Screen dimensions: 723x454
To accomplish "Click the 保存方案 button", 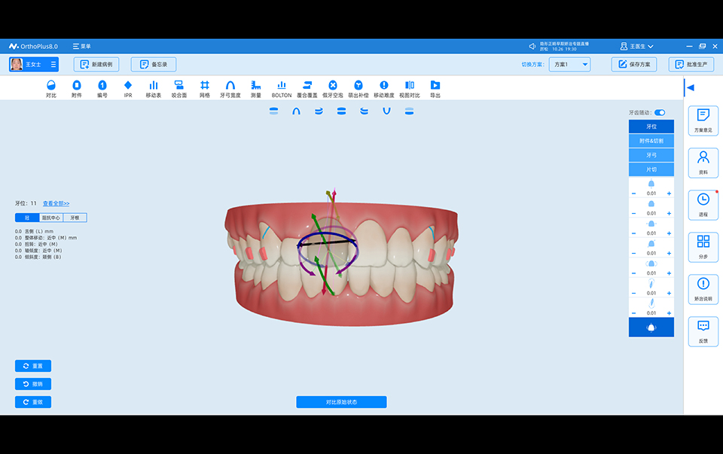I will 634,65.
